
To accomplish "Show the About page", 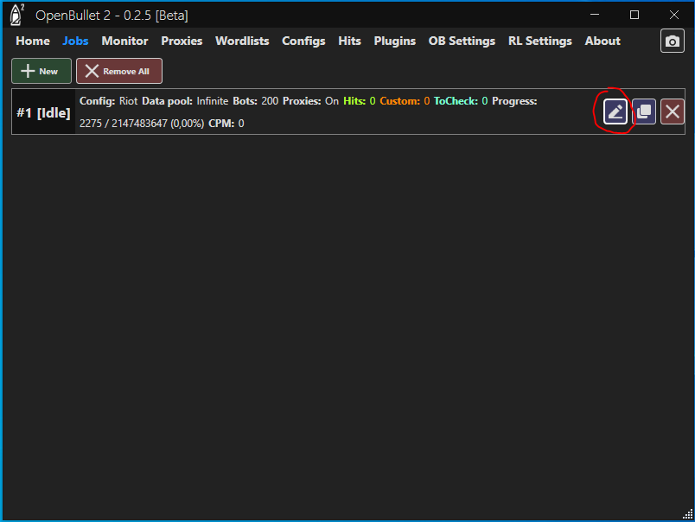I will pyautogui.click(x=603, y=41).
